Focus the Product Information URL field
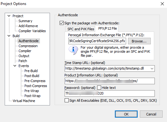 [x=110, y=81]
